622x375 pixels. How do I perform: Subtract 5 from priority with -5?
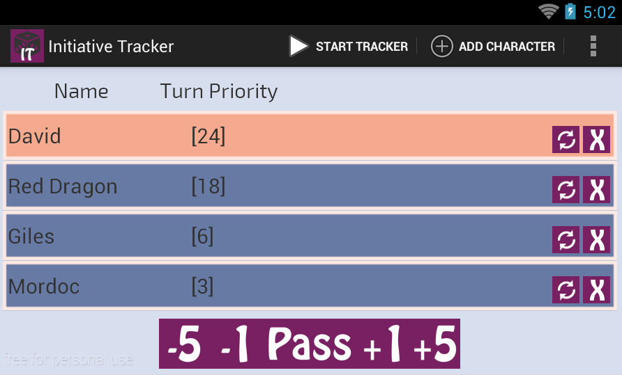(x=185, y=344)
